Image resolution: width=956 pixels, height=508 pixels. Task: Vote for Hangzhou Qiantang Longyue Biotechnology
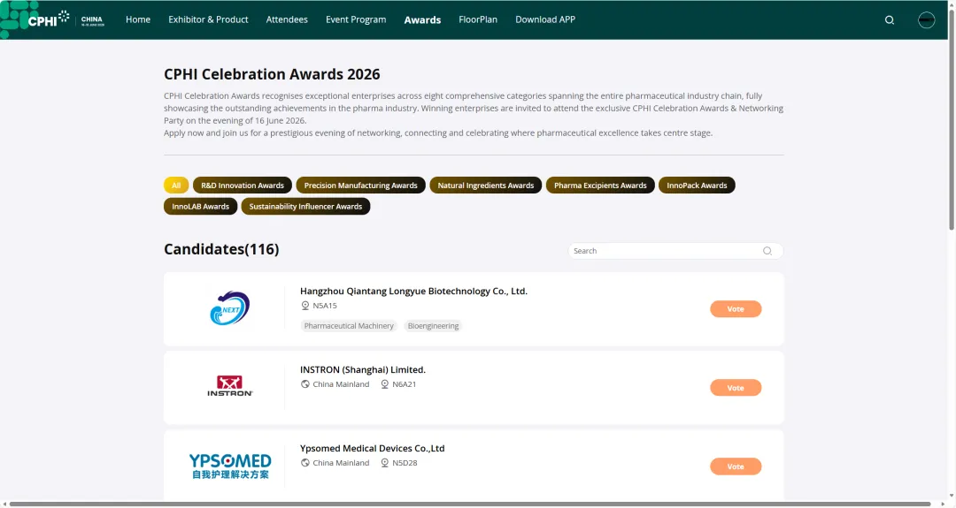736,309
